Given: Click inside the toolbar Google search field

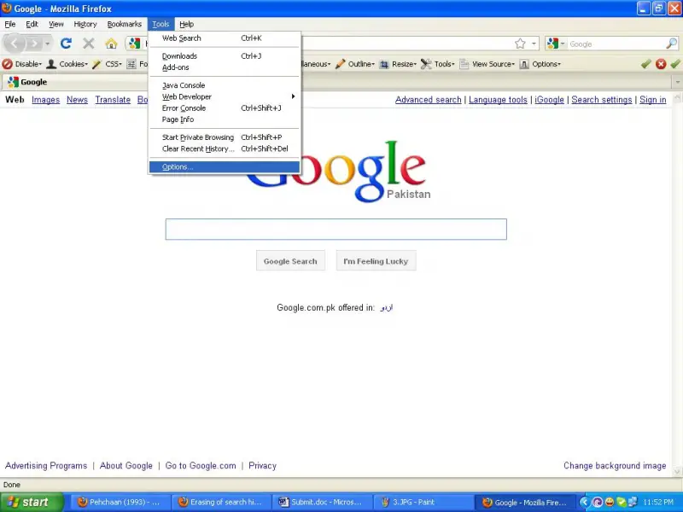Looking at the screenshot, I should (x=616, y=44).
